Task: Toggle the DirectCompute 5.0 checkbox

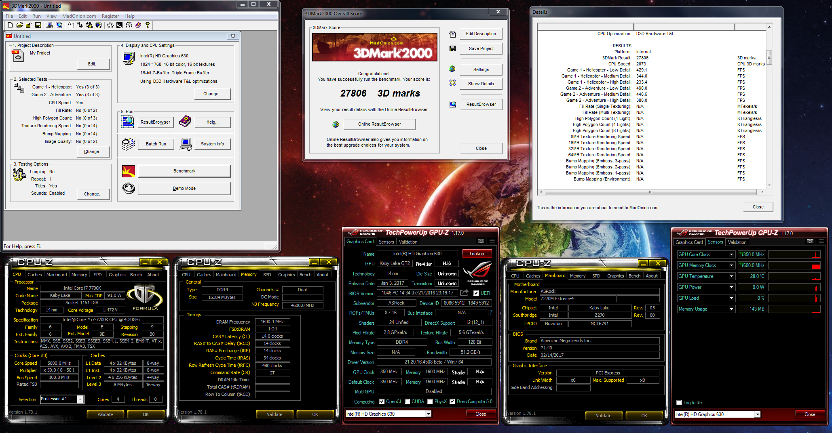Action: [452, 401]
